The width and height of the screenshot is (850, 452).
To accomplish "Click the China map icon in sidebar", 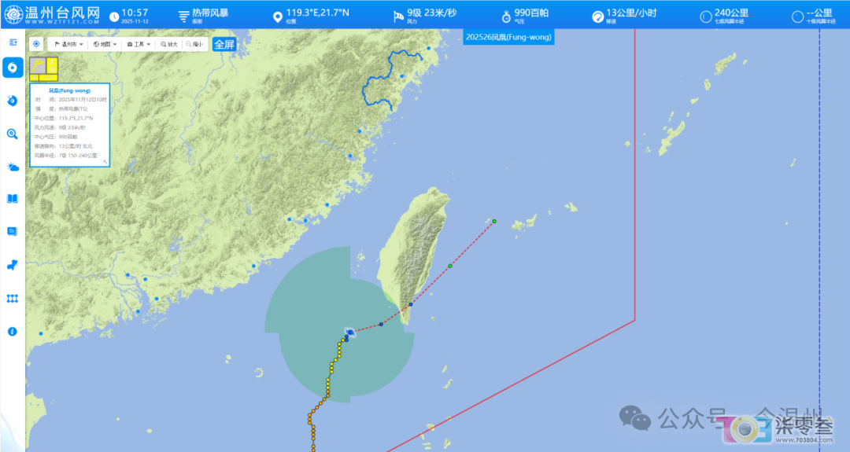I will (13, 265).
